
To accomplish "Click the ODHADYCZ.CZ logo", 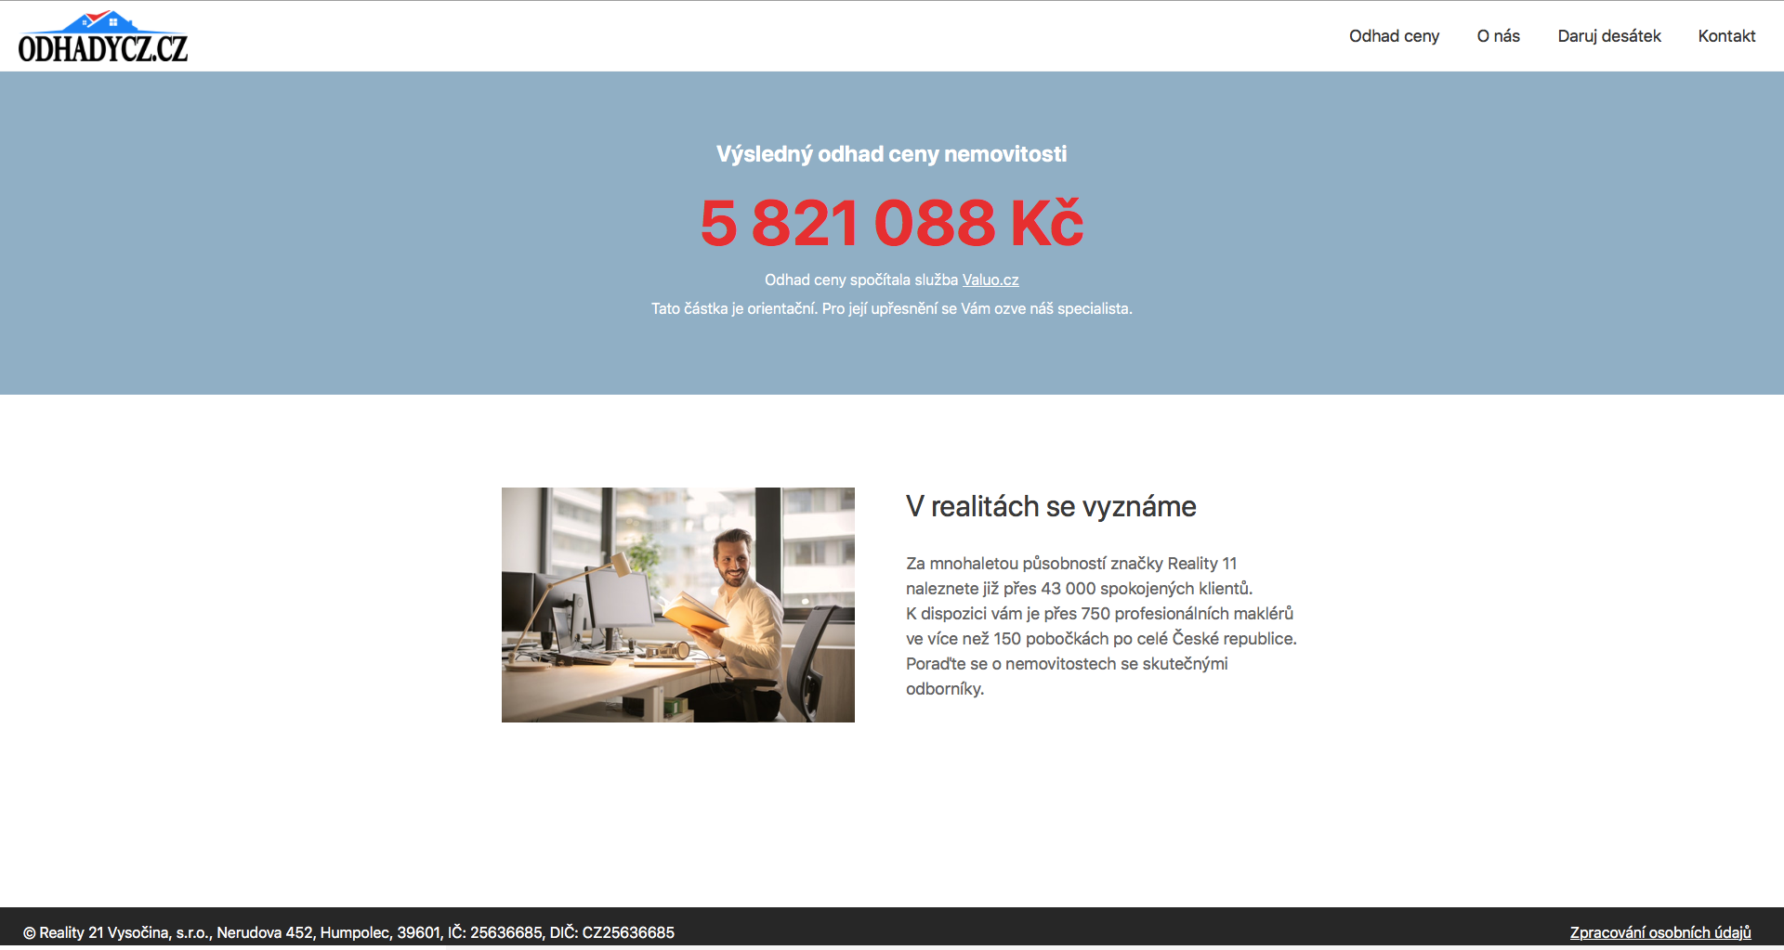I will tap(103, 37).
